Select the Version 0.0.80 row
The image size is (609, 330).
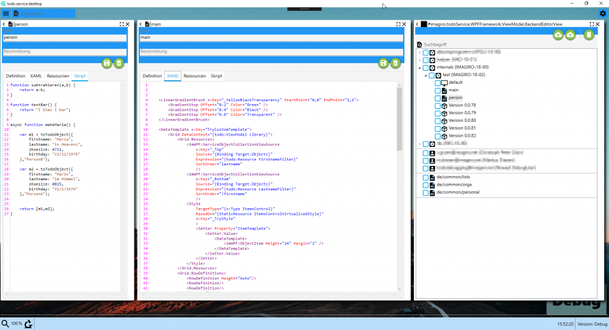pos(462,121)
